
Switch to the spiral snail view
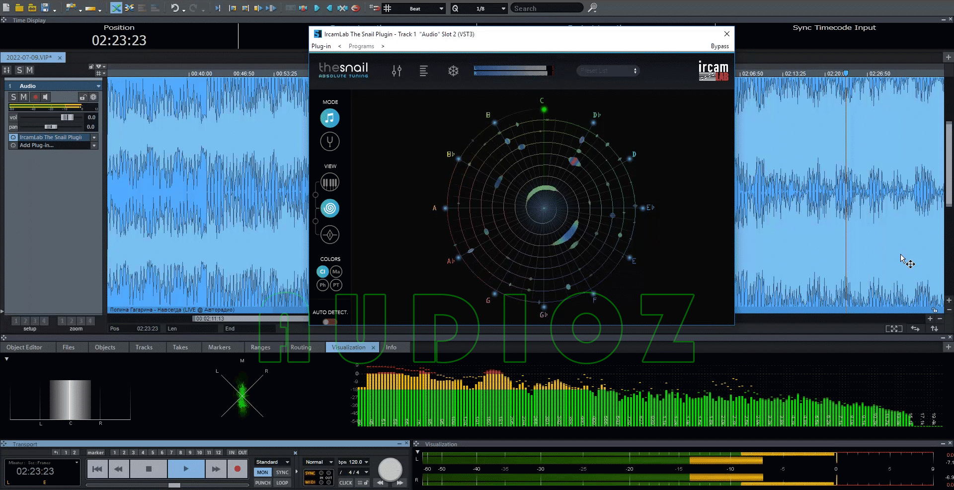pyautogui.click(x=329, y=208)
